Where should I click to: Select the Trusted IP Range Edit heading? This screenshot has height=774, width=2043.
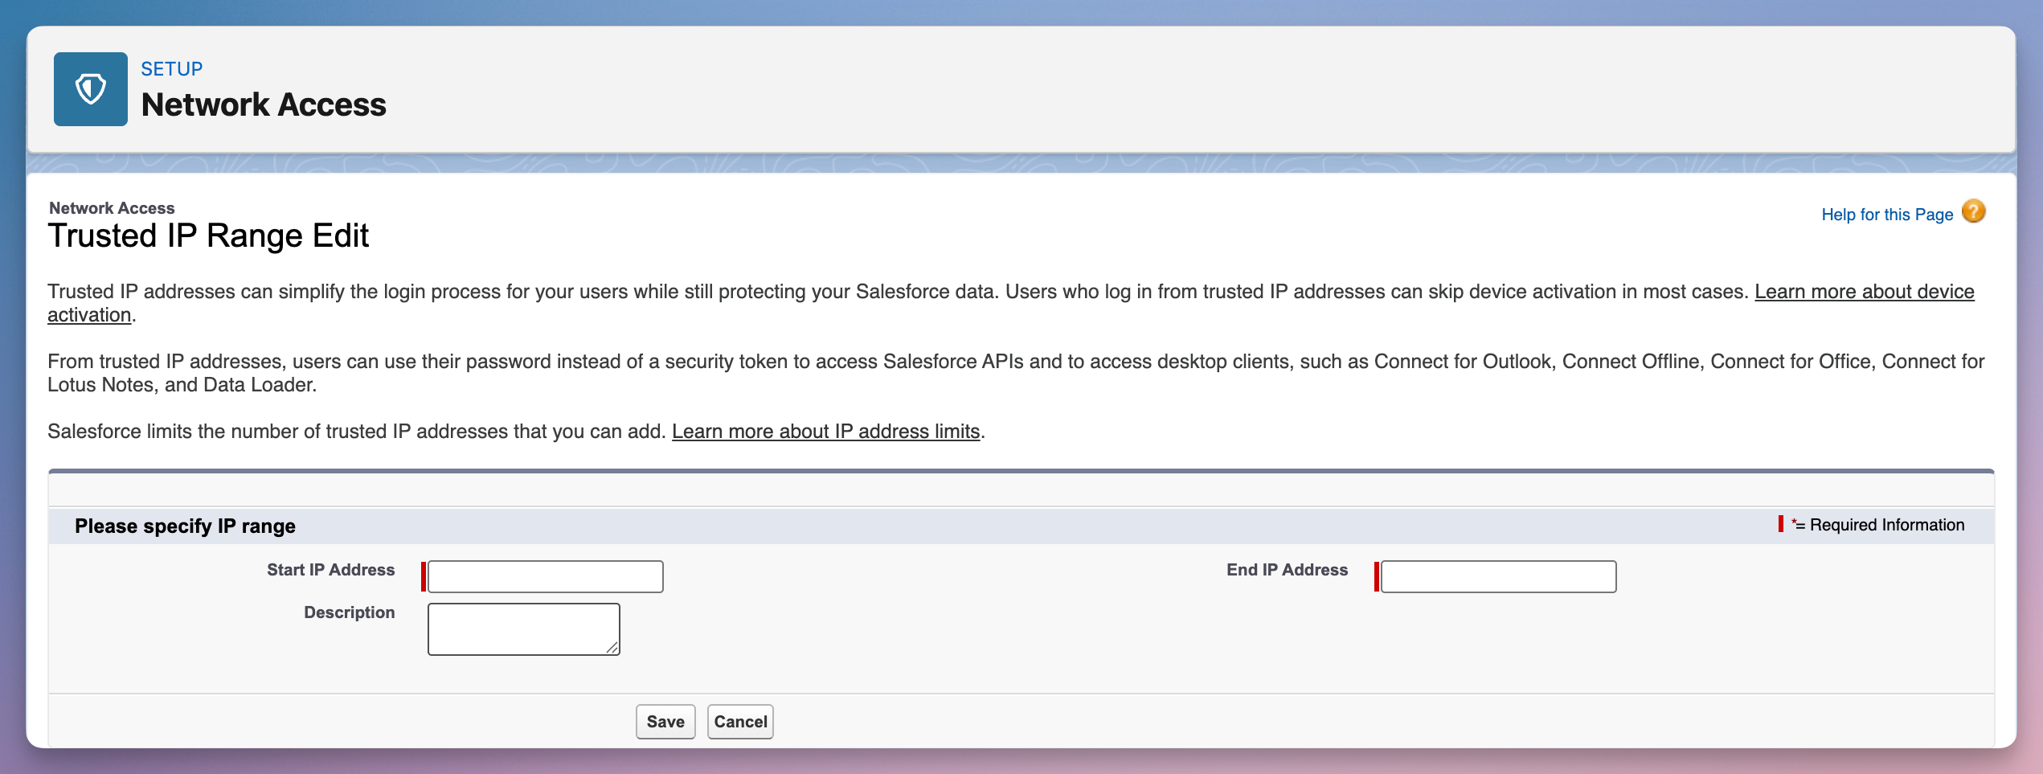(208, 236)
